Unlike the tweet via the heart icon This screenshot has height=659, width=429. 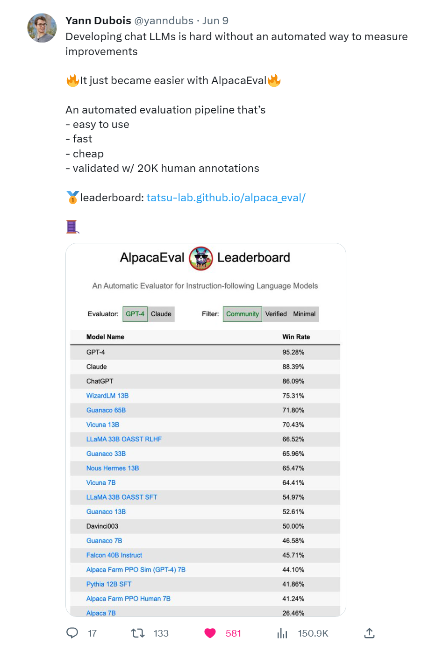tap(210, 633)
